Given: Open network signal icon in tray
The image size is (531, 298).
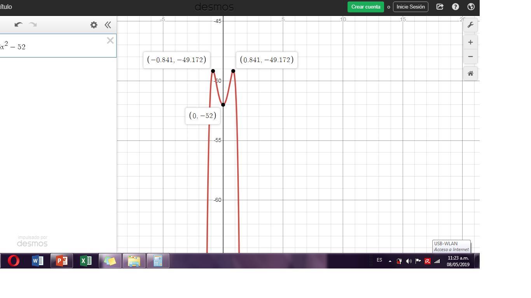Looking at the screenshot, I should (437, 261).
